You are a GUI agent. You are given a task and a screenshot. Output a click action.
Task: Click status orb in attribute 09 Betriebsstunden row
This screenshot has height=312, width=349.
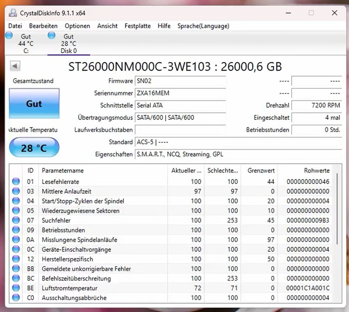tap(16, 230)
